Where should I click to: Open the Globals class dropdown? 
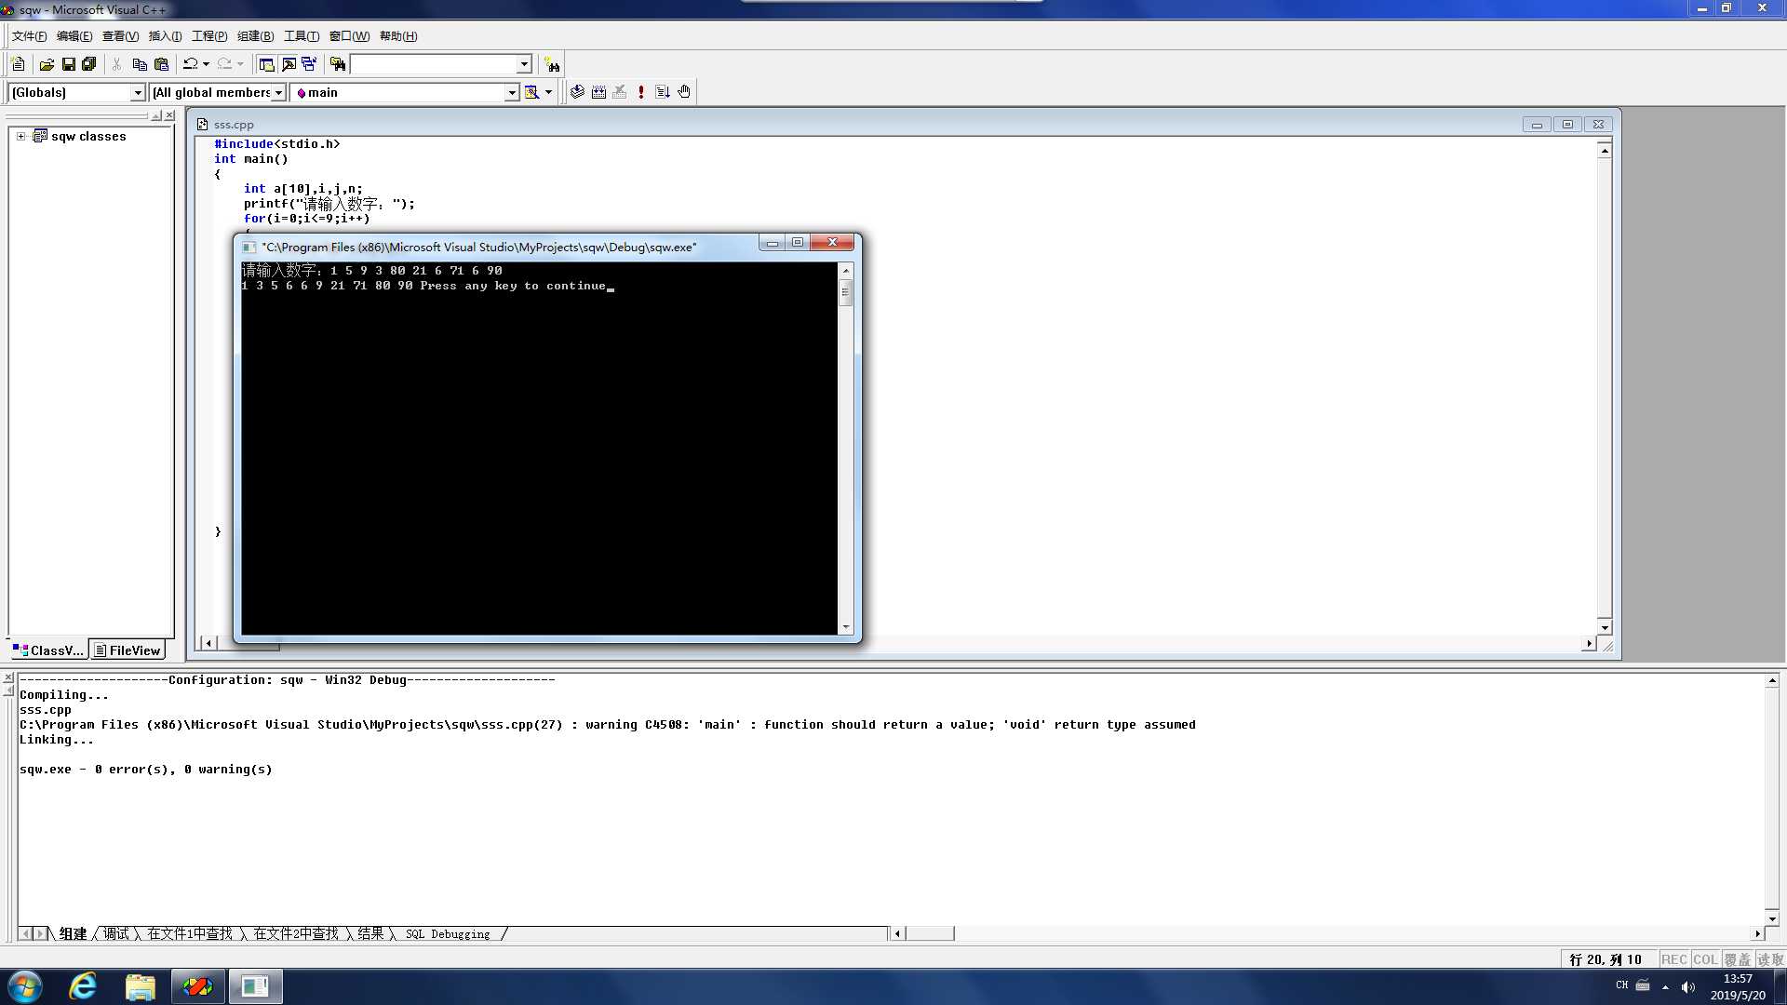[x=138, y=92]
